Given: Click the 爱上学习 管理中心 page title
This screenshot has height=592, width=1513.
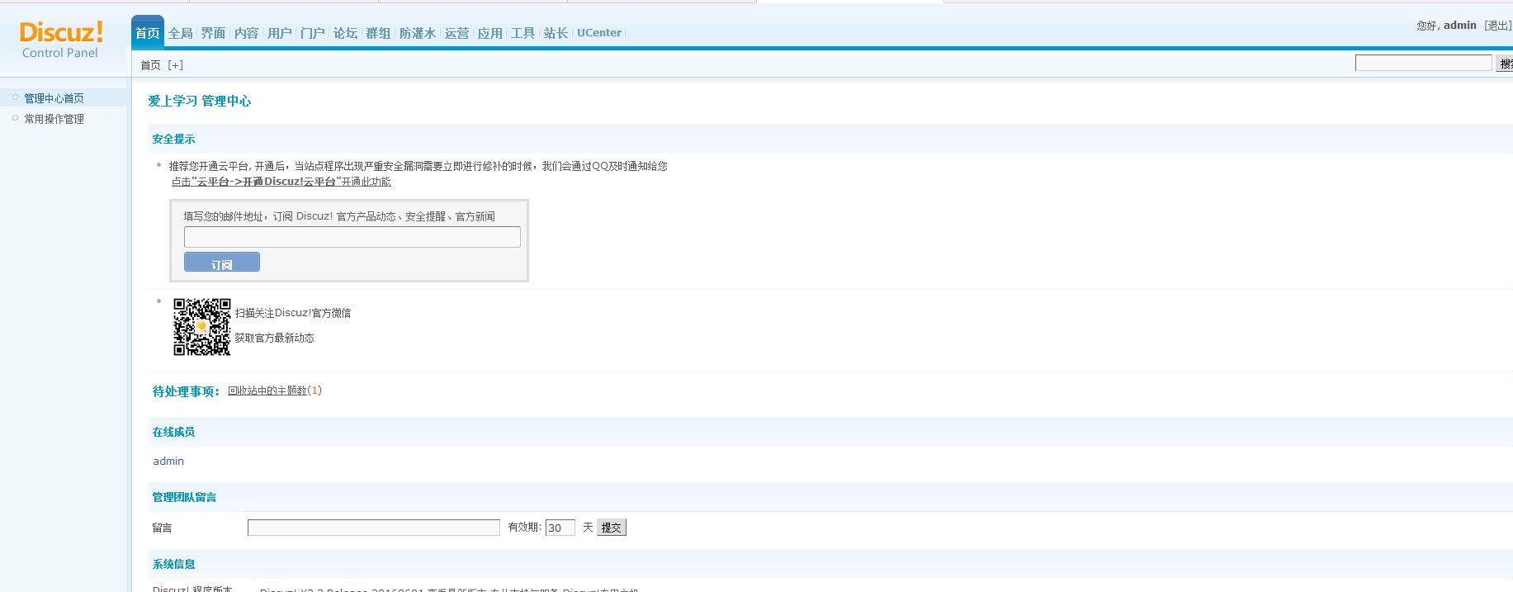Looking at the screenshot, I should [x=200, y=101].
